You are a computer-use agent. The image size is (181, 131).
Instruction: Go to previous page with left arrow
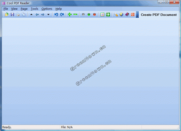(x=37, y=14)
